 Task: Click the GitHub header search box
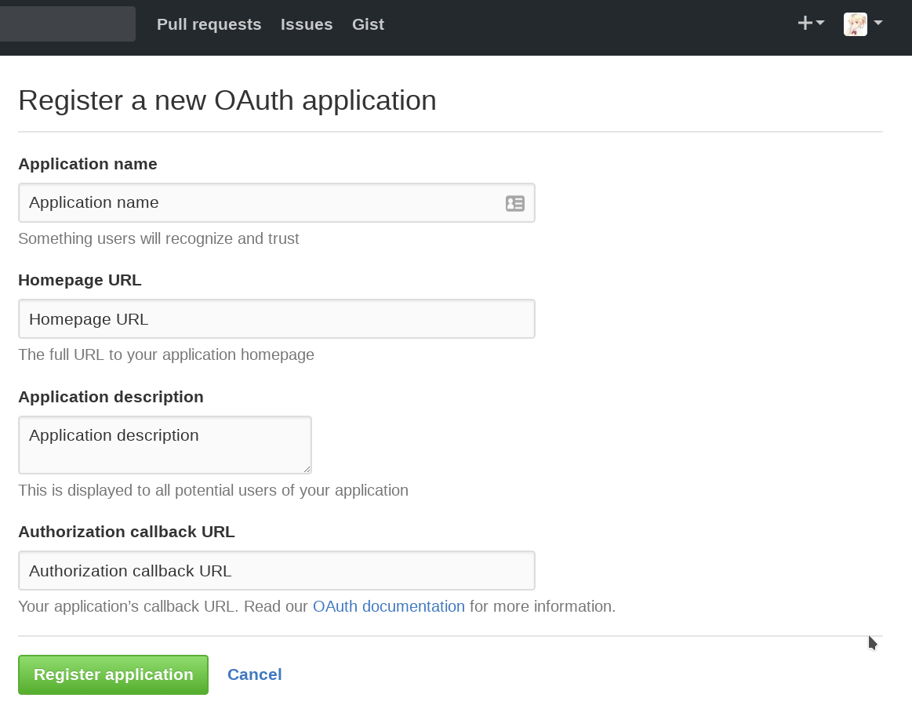[x=67, y=24]
